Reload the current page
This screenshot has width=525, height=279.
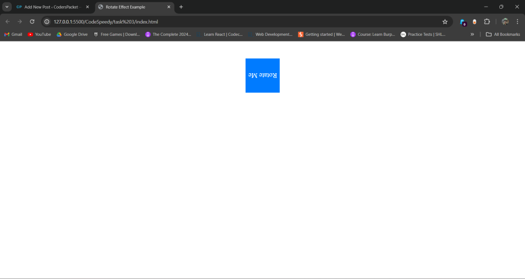[x=32, y=22]
